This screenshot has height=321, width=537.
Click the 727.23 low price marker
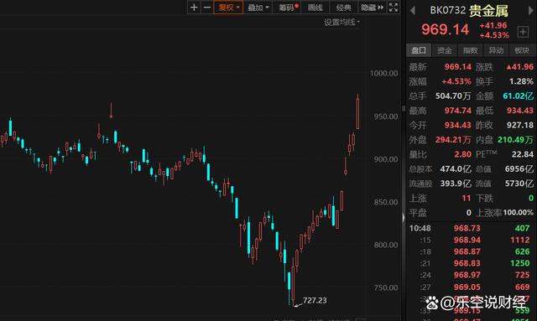click(315, 301)
